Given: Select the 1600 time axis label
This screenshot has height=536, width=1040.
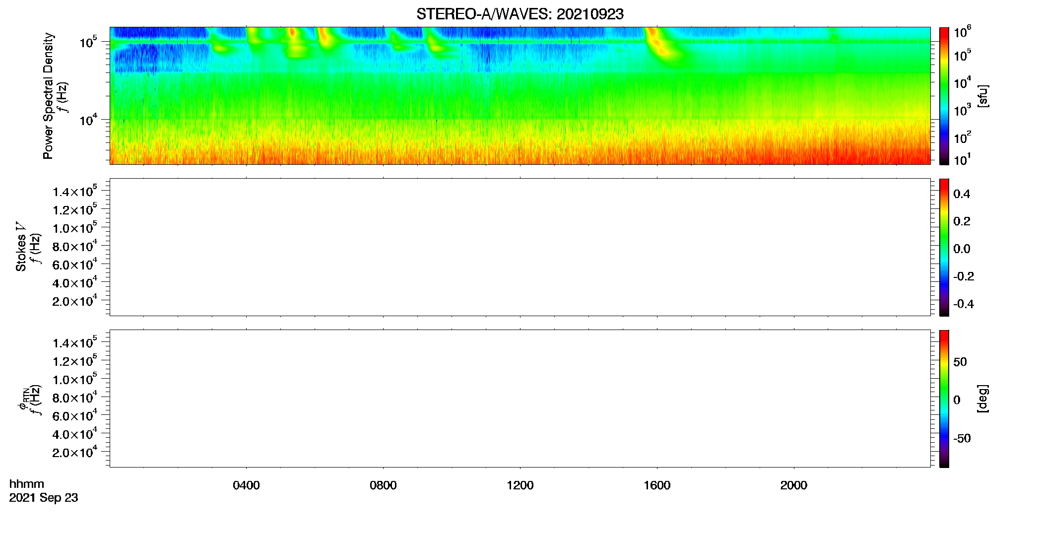Looking at the screenshot, I should 657,485.
